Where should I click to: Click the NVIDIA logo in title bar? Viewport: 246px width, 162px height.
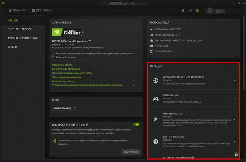click(3, 3)
